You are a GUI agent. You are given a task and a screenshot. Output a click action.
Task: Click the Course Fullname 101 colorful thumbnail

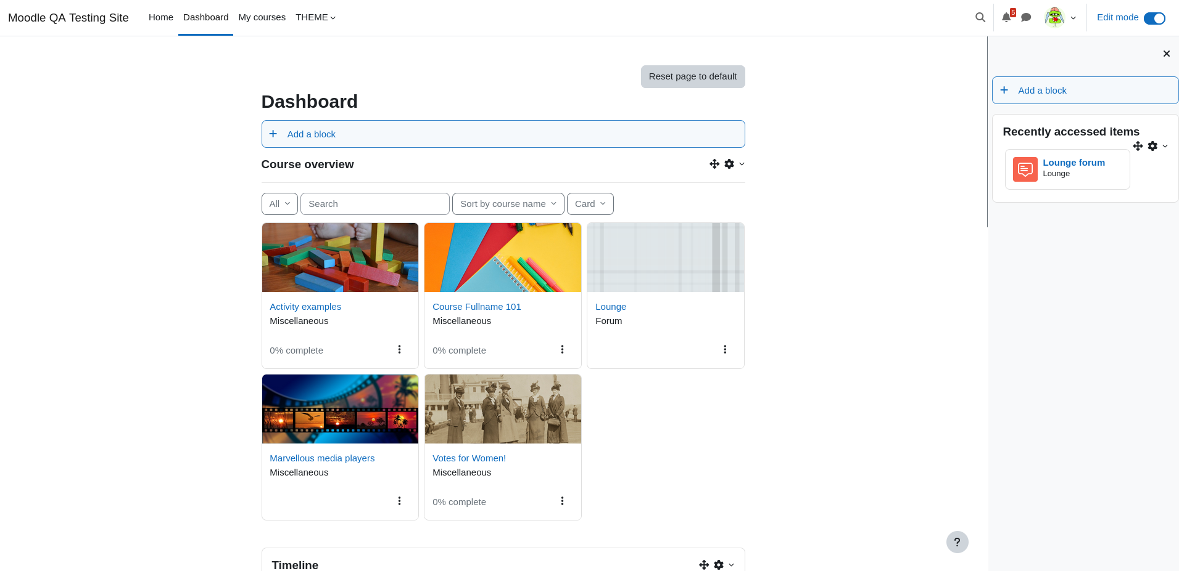click(x=503, y=257)
